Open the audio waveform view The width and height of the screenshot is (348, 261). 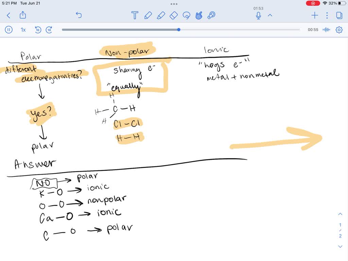click(x=326, y=30)
